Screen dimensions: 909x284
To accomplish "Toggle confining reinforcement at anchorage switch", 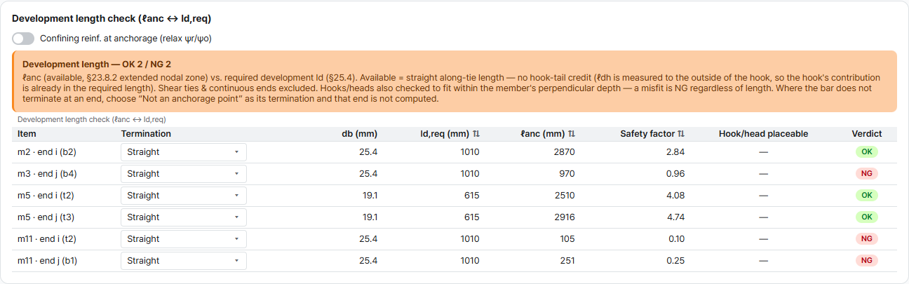I will [23, 39].
